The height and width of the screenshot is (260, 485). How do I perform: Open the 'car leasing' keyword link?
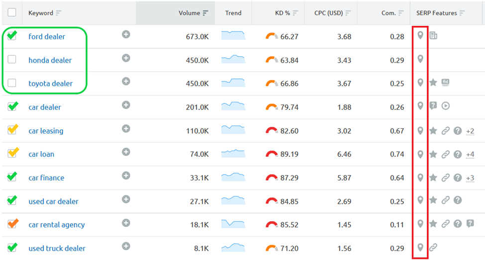point(46,131)
